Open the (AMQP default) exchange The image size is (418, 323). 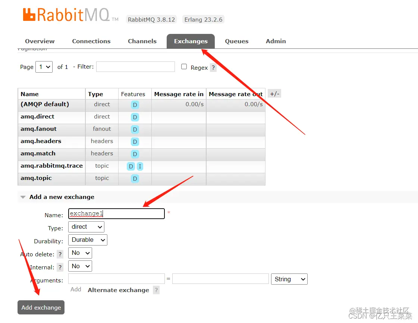coord(45,104)
